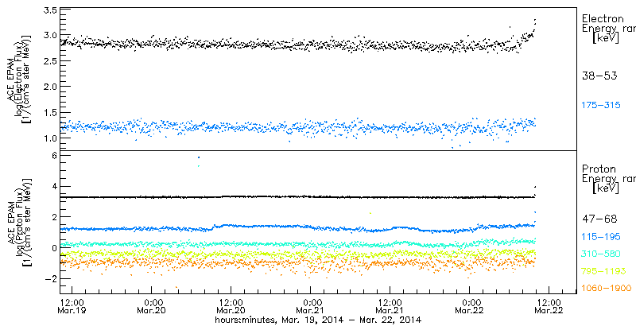Click the "Proton" legend heading
The width and height of the screenshot is (636, 326).
599,169
